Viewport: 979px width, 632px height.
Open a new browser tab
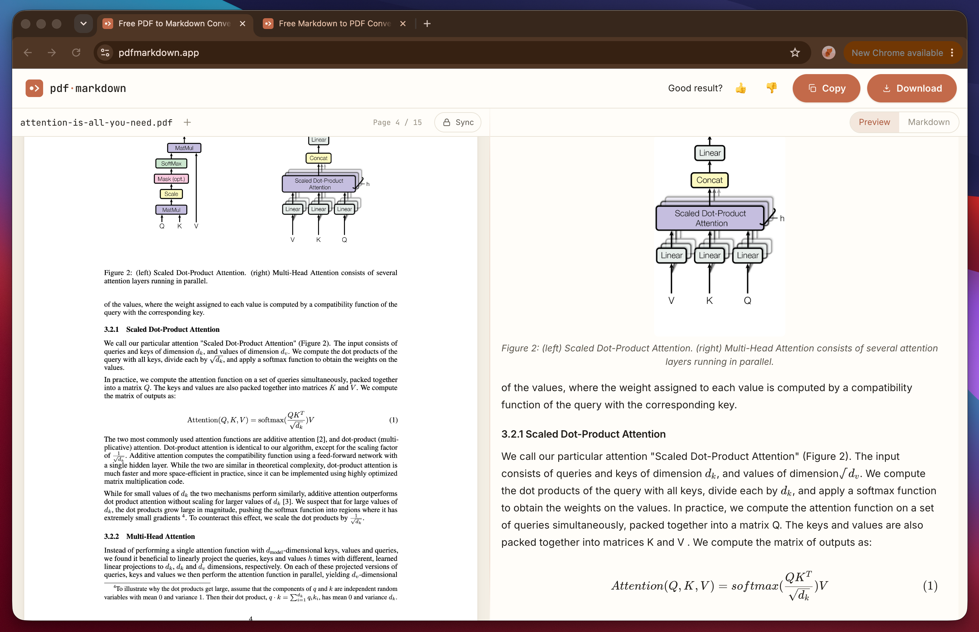(x=427, y=24)
